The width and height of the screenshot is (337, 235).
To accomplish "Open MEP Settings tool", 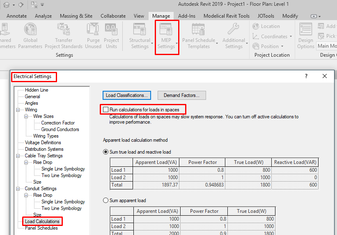I will point(166,36).
